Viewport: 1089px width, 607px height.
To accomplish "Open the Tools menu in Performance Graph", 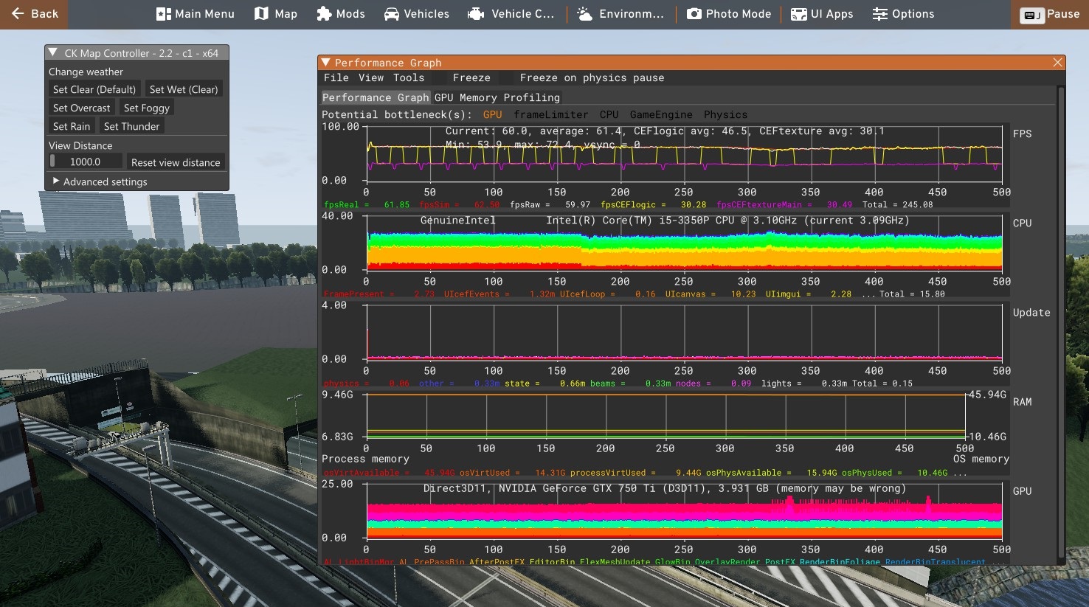I will (409, 78).
